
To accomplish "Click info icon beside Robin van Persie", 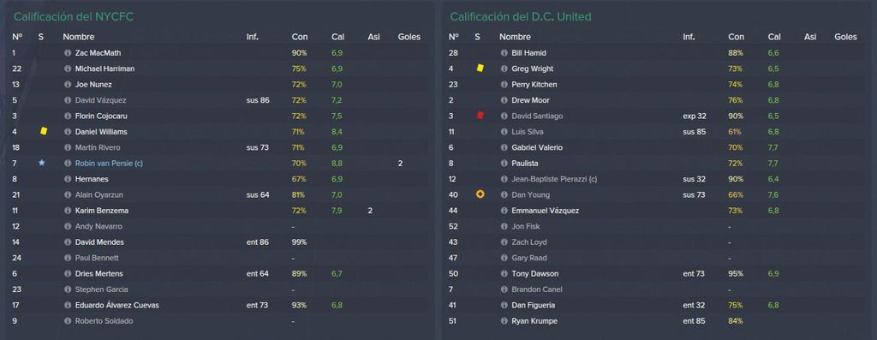I will pos(68,164).
